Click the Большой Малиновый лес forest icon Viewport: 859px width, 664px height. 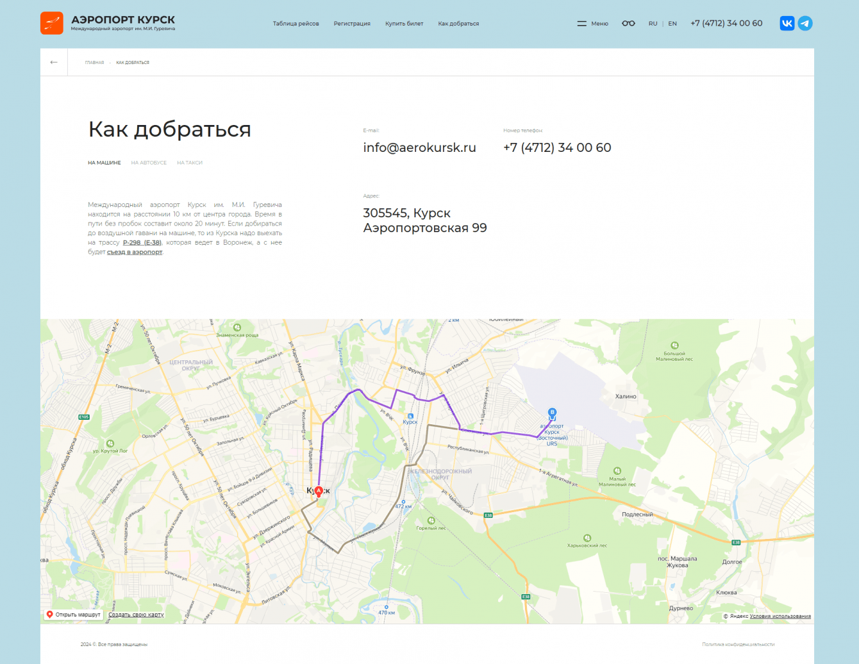pos(674,345)
